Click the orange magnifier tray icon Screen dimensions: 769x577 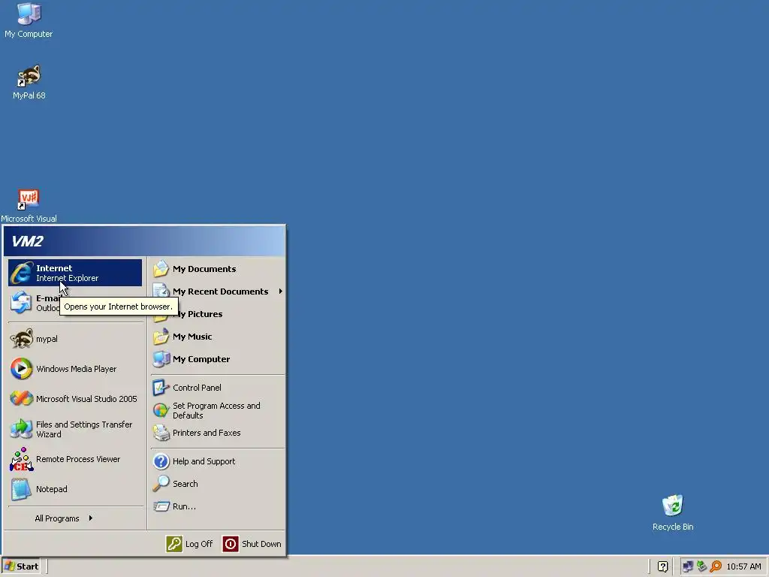click(716, 566)
